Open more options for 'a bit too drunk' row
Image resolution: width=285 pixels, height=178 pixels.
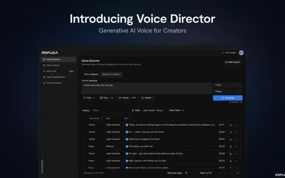click(236, 132)
